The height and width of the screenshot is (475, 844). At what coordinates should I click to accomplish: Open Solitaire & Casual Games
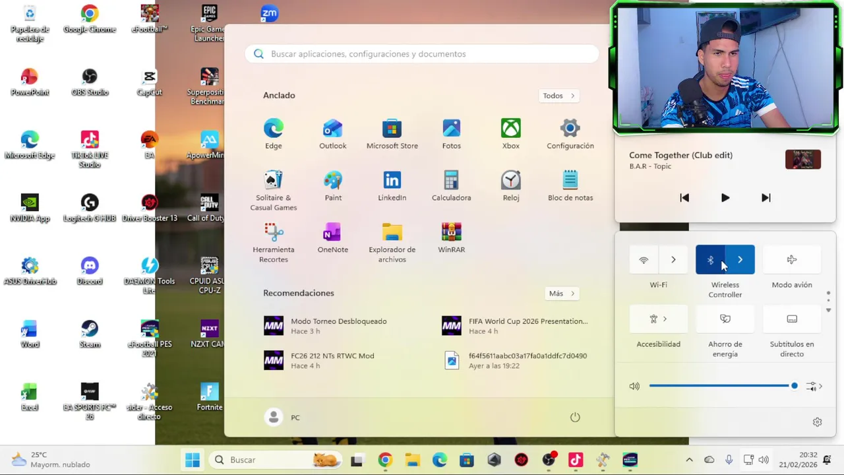274,191
